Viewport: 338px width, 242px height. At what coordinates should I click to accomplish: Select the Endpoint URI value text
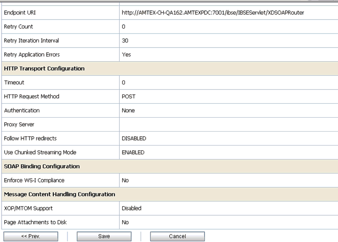(x=213, y=13)
